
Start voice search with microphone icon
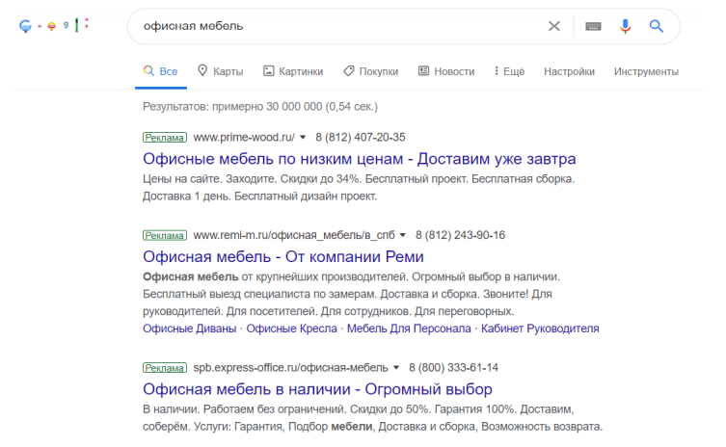(x=625, y=26)
